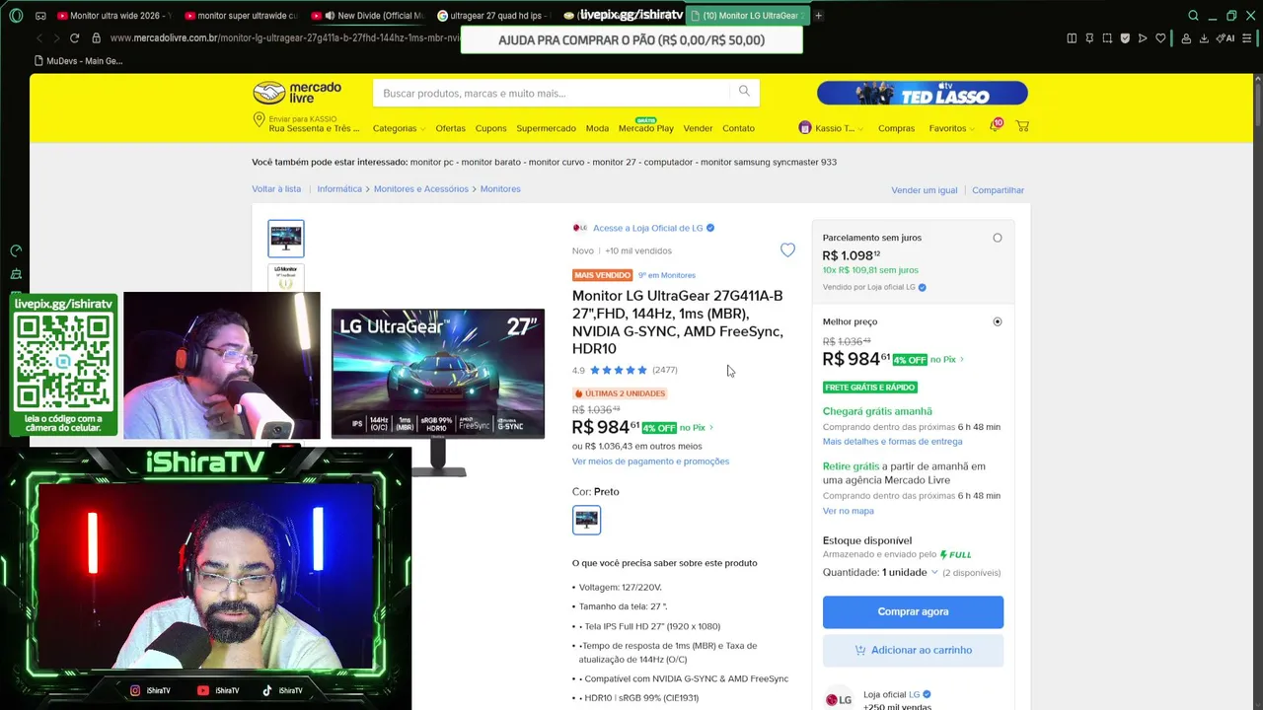The width and height of the screenshot is (1263, 710).
Task: Open the Moda menu item
Action: click(x=597, y=128)
